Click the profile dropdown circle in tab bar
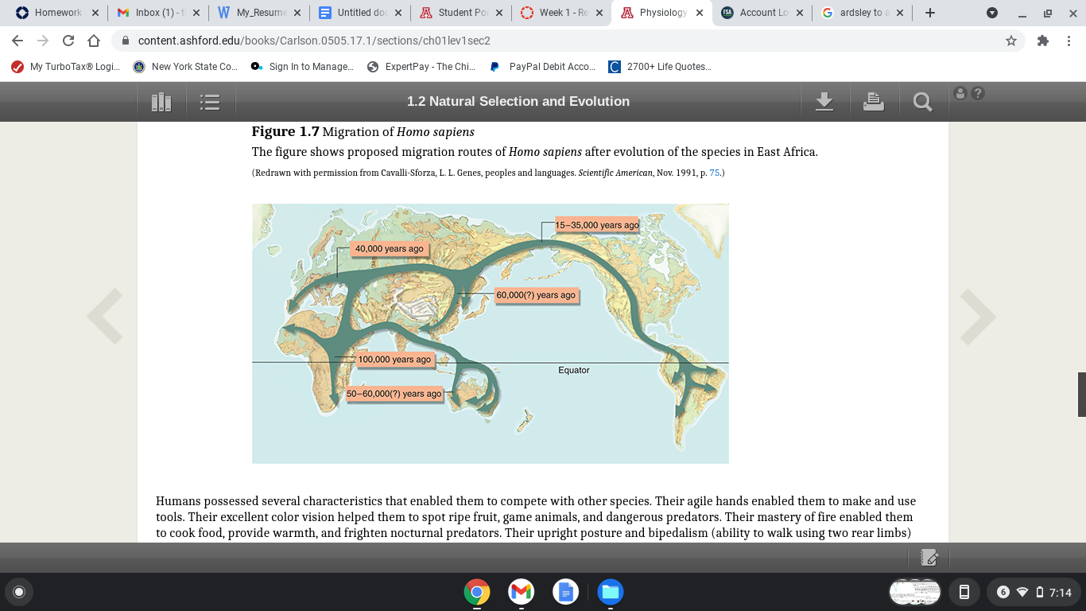Viewport: 1086px width, 611px height. 991,13
